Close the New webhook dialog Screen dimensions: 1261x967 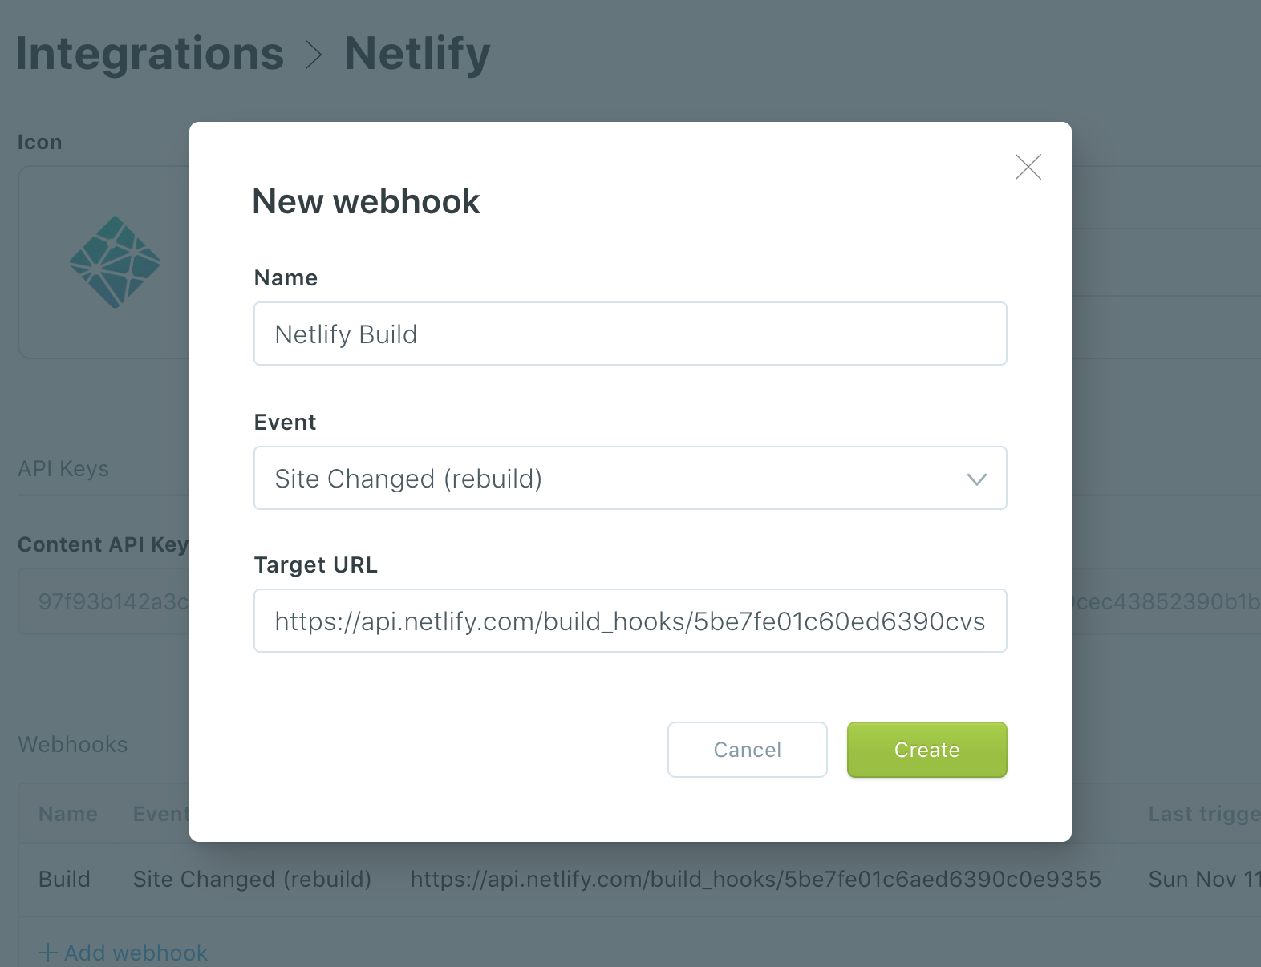(x=1028, y=167)
